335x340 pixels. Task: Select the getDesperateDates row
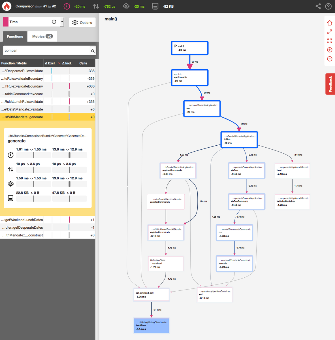click(48, 227)
